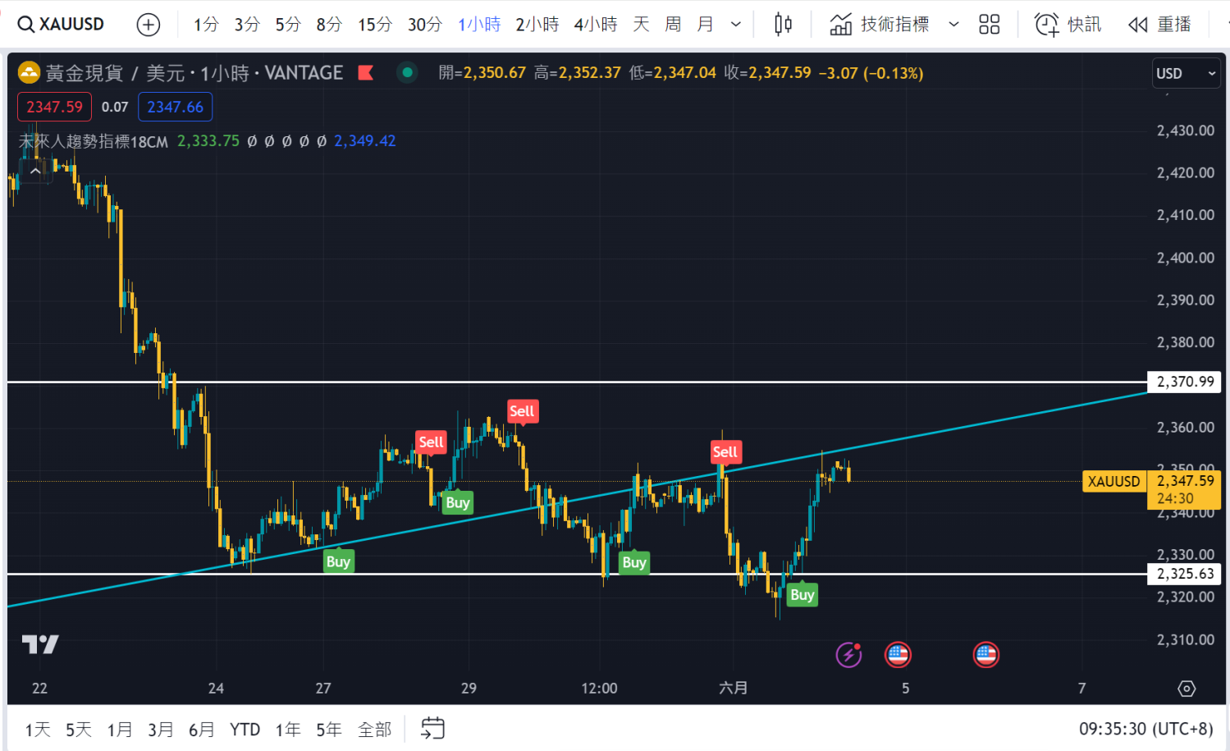Screen dimensions: 1230x751
Task: Open chart settings gear icon
Action: click(x=1187, y=689)
